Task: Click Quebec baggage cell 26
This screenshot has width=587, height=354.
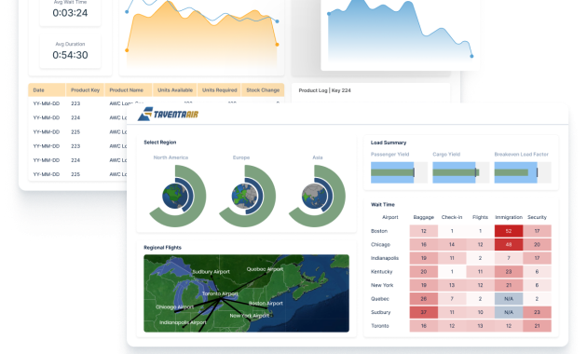Action: pyautogui.click(x=423, y=299)
